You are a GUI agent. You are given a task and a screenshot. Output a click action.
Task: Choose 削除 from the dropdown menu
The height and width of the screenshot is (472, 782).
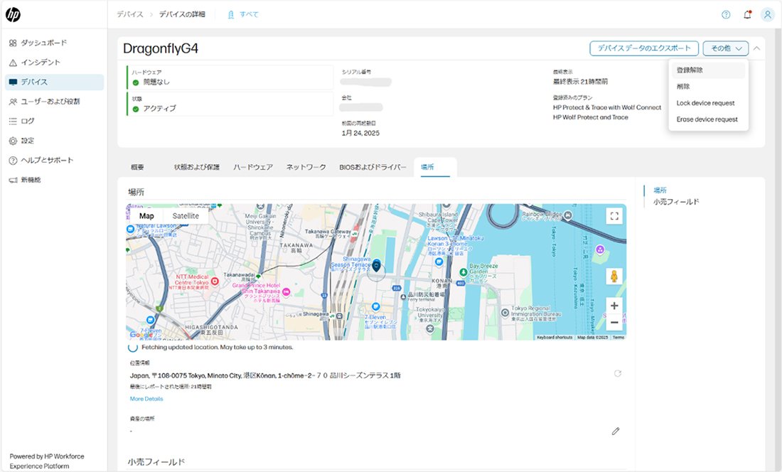pyautogui.click(x=708, y=87)
